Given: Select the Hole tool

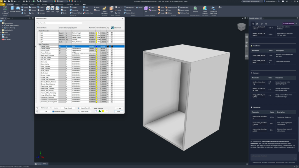Looking at the screenshot, I should 48,9.
